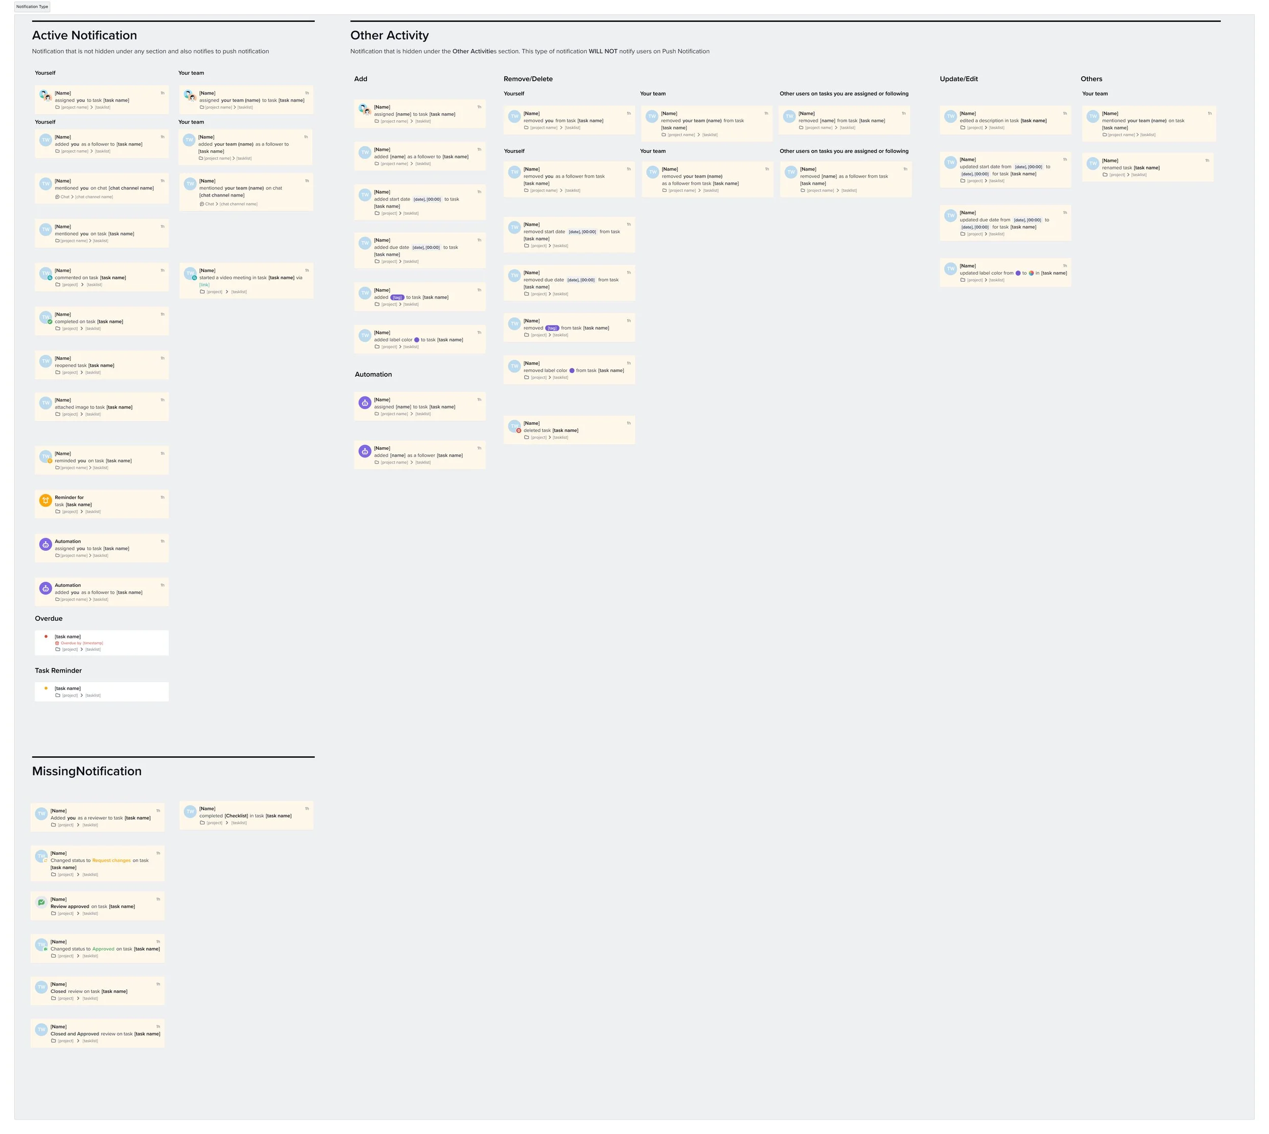1269x1134 pixels.
Task: Click the robot icon on 'Automation added you as follower'
Action: 46,588
